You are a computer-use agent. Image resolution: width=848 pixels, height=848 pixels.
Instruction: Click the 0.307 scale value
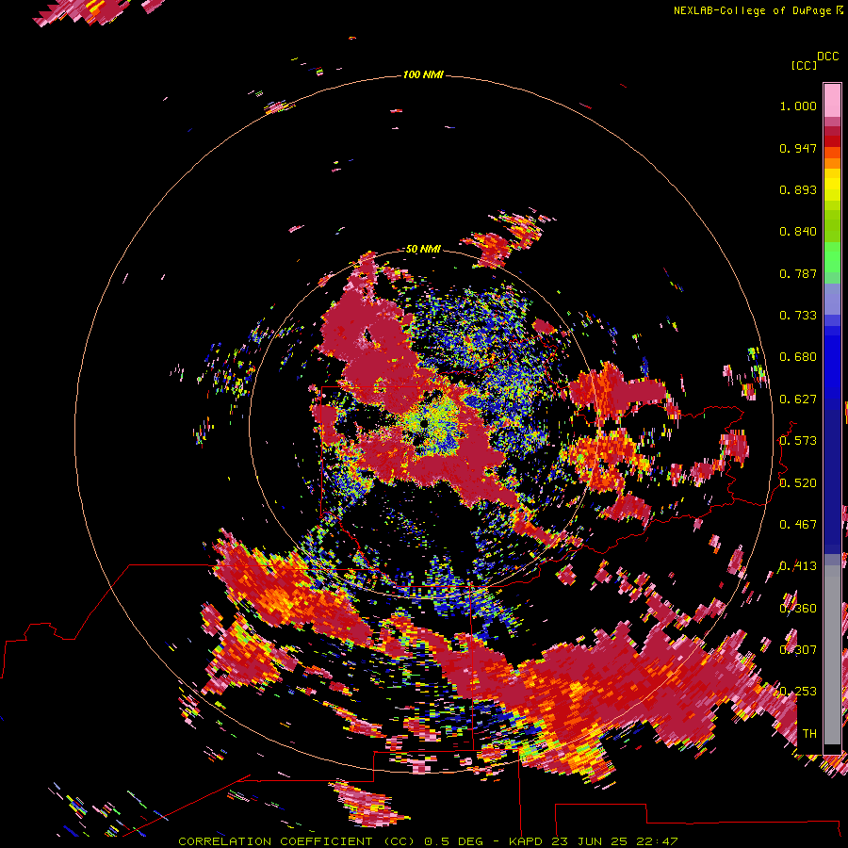click(798, 650)
